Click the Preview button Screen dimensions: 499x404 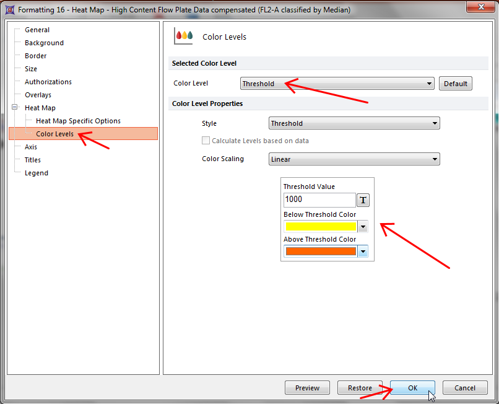[x=307, y=388]
